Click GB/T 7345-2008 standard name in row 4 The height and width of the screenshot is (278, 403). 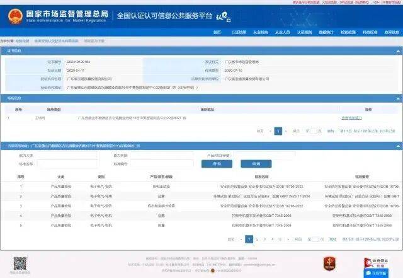[261, 216]
